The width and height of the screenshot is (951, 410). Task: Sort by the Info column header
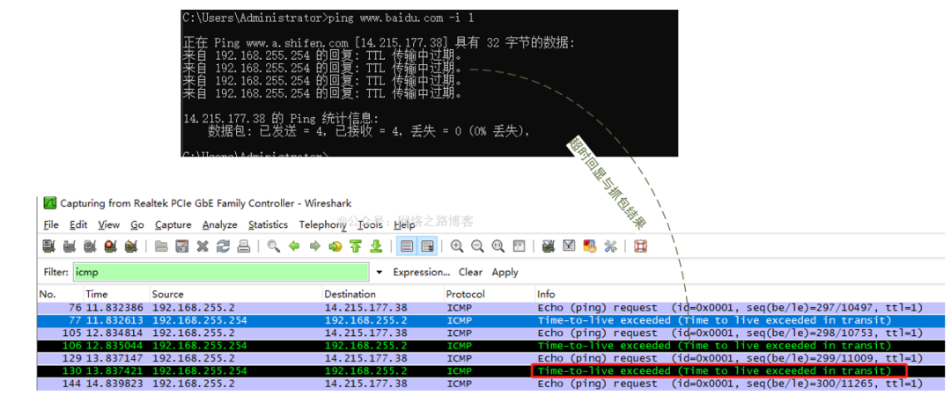coord(740,295)
